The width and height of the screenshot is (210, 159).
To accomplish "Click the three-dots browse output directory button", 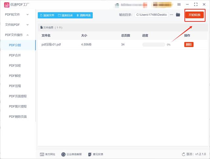I will pyautogui.click(x=171, y=15).
